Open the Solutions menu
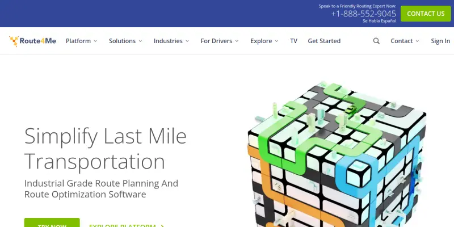 coord(122,41)
